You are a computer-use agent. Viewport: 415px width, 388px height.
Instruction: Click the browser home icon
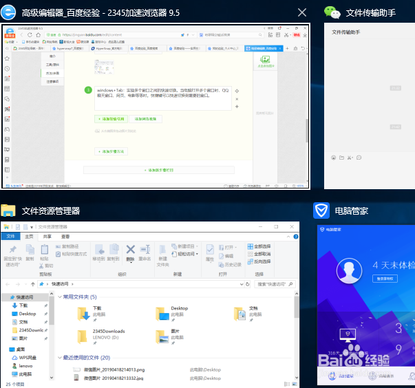39,35
